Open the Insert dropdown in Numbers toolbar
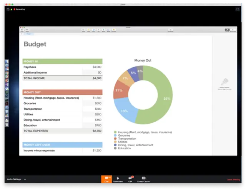The height and width of the screenshot is (189, 246). (83, 30)
